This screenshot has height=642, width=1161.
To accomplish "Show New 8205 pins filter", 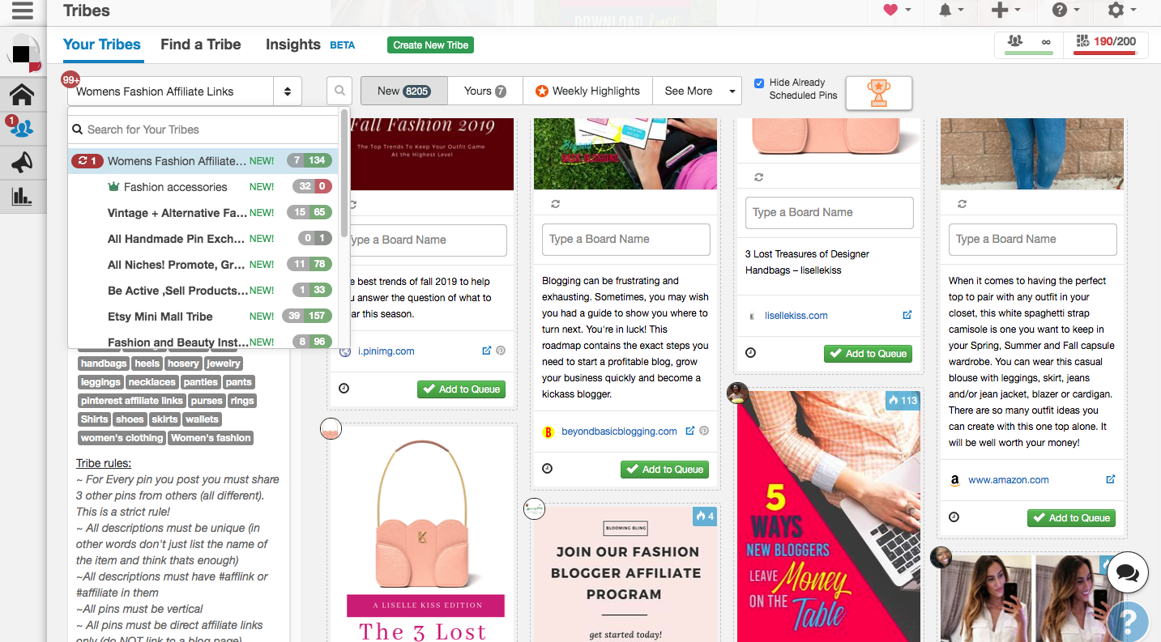I will click(403, 91).
